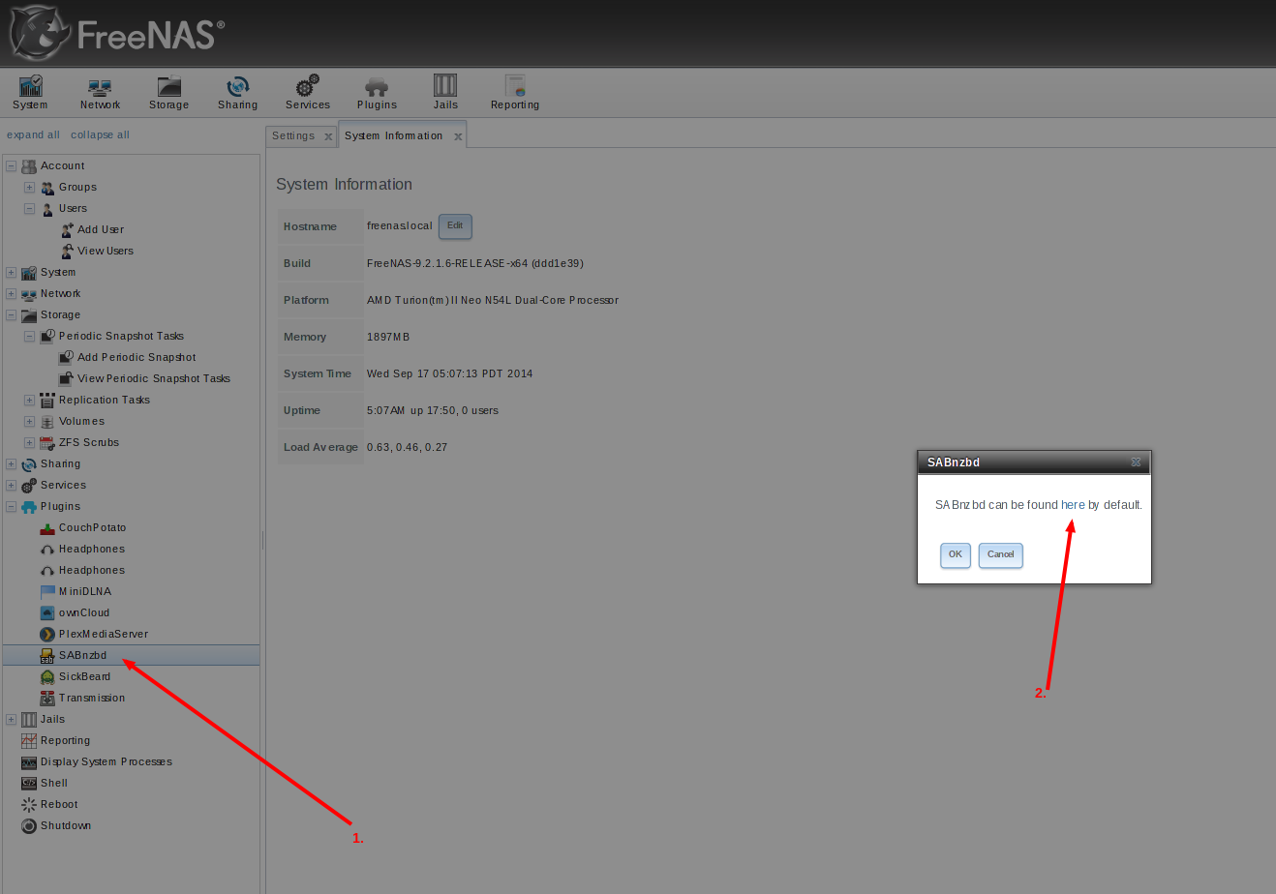Open View Periodic Snapshot Tasks item

pos(154,379)
